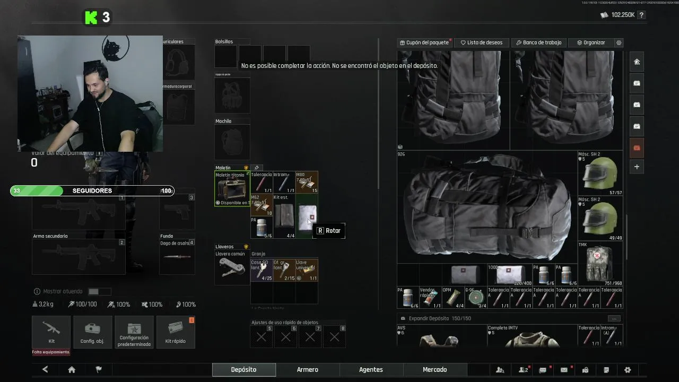
Task: Click the flag icon in bottom bar
Action: click(x=98, y=370)
